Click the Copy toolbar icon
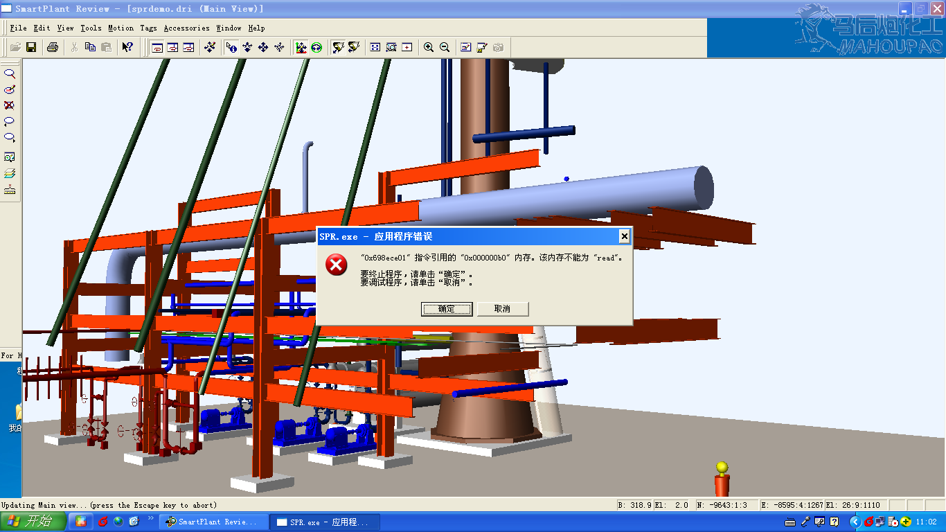This screenshot has height=532, width=946. pos(90,47)
